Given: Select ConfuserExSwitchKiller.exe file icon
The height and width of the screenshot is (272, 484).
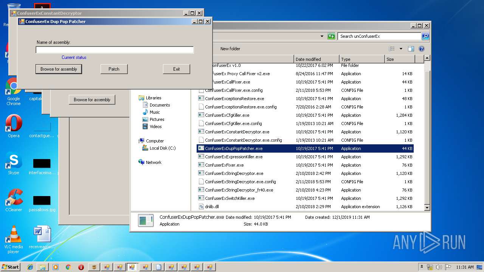Looking at the screenshot, I should point(202,198).
